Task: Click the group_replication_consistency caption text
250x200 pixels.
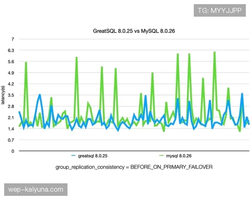Action: pyautogui.click(x=134, y=167)
